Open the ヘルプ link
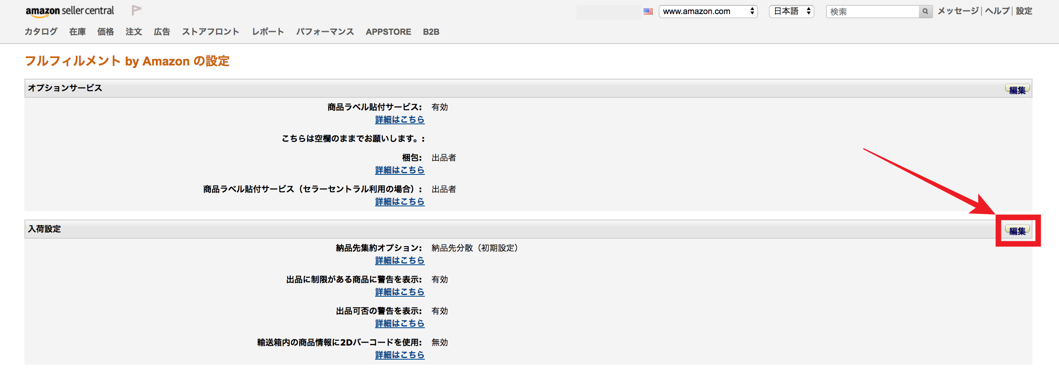Viewport: 1059px width, 370px height. click(x=997, y=11)
